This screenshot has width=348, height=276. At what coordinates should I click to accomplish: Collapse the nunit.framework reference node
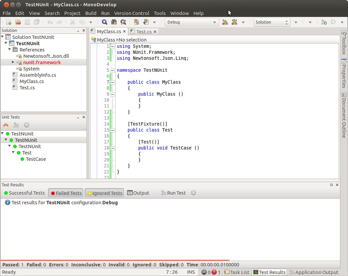pyautogui.click(x=13, y=62)
